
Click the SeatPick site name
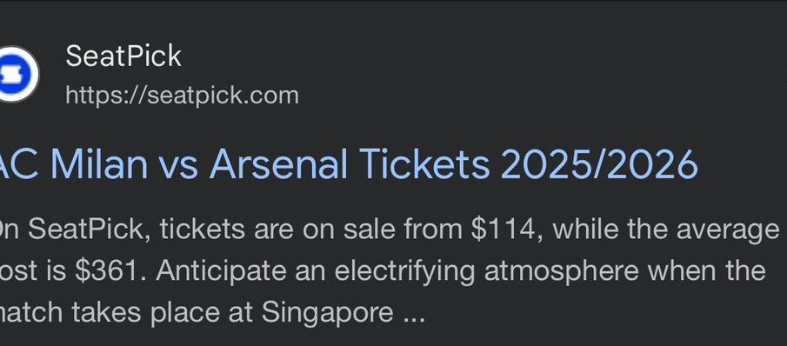(x=123, y=56)
